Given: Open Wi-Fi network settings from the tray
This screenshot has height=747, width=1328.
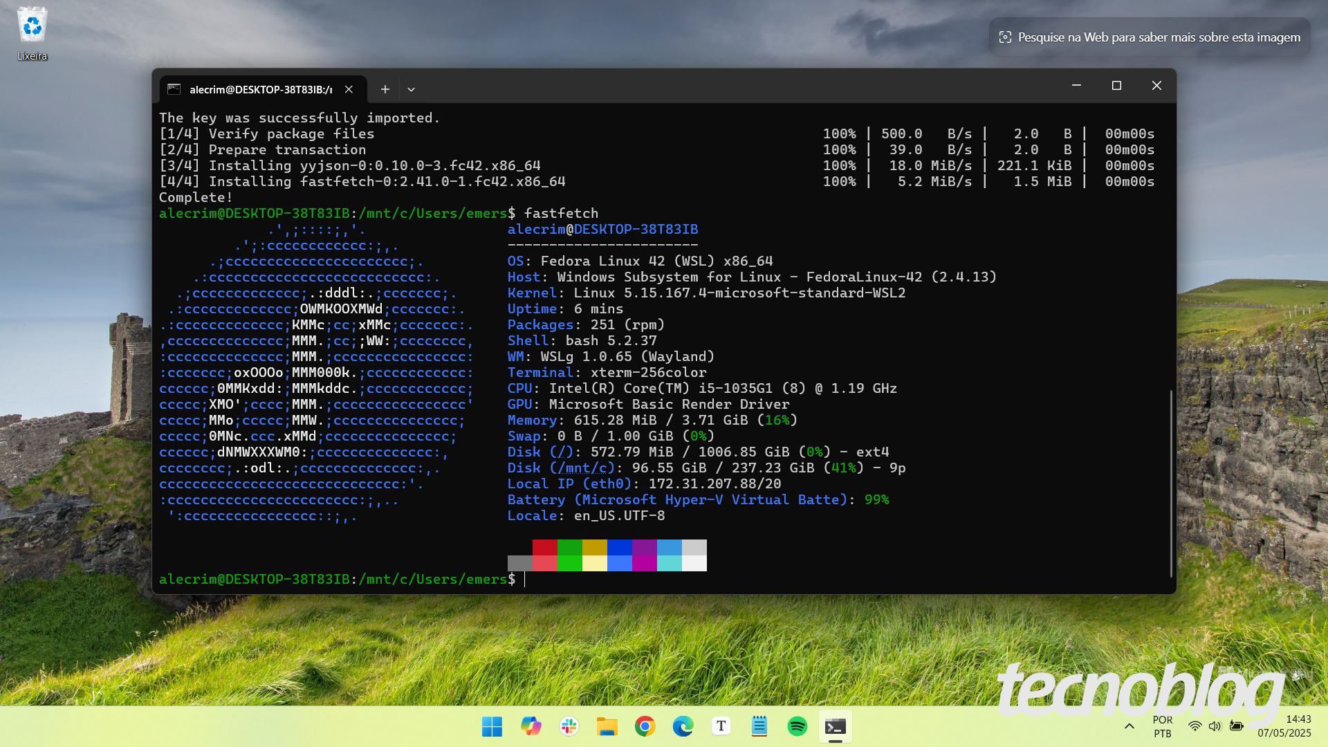Looking at the screenshot, I should coord(1195,726).
